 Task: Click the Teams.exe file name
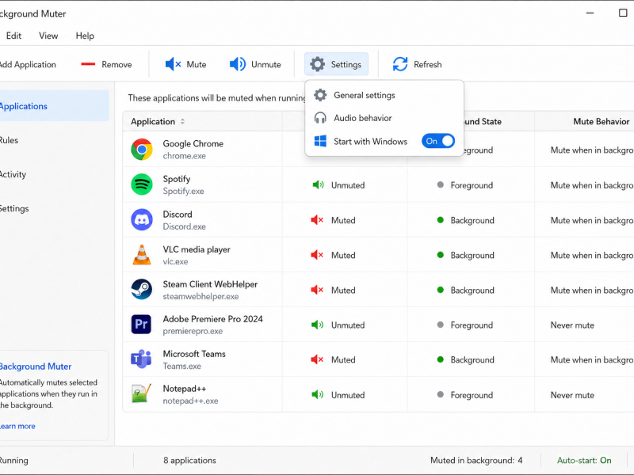(181, 366)
